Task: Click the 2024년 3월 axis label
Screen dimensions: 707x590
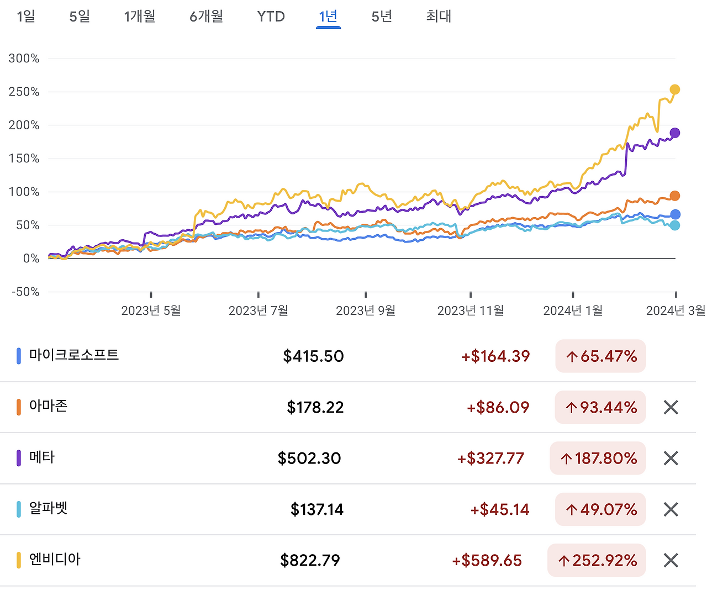Action: pos(676,311)
